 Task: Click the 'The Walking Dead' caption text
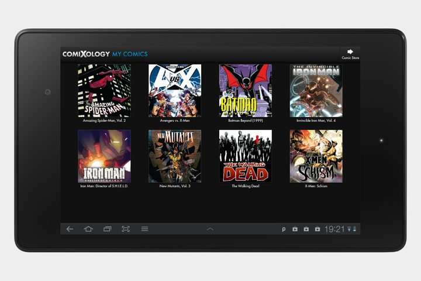point(246,186)
